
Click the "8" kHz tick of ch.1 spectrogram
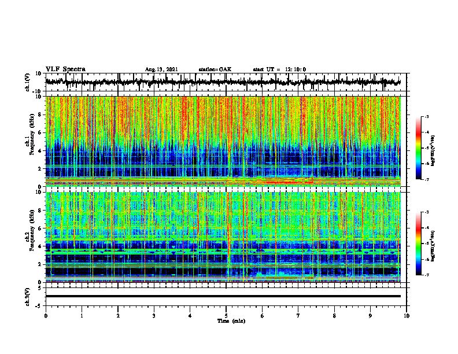tap(40, 115)
